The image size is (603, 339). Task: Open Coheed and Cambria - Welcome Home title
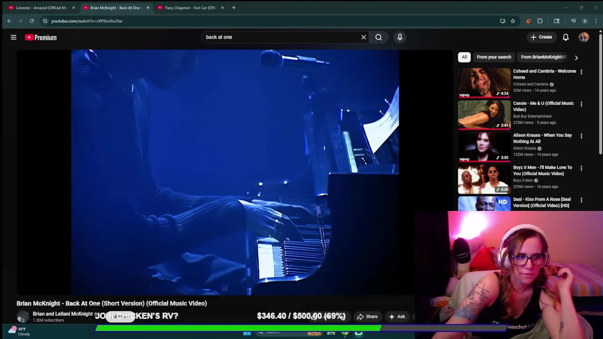(x=544, y=74)
